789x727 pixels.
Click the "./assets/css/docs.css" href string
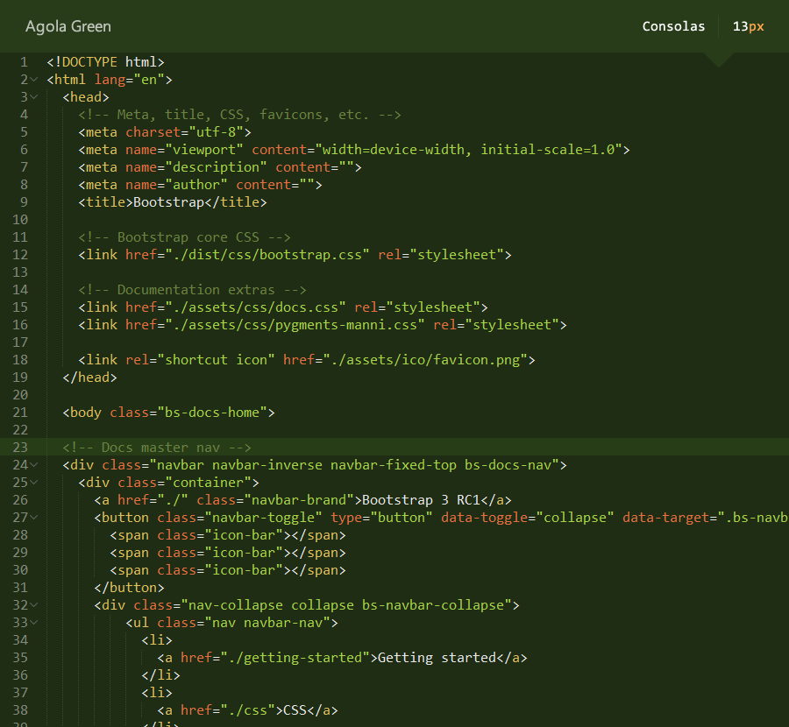[x=256, y=307]
